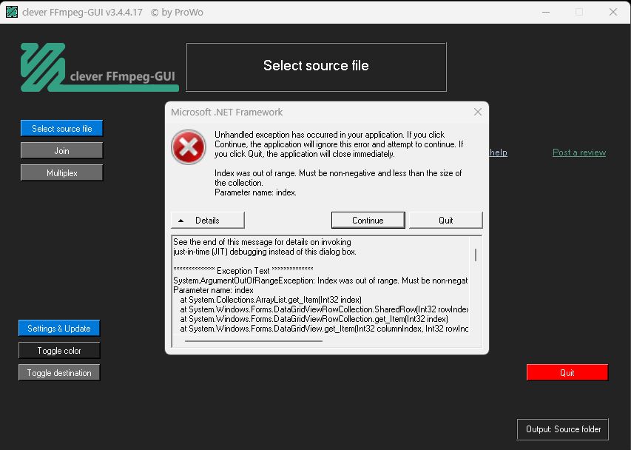Click the blue Select source file button
Screen dimensions: 631x450
pos(61,128)
